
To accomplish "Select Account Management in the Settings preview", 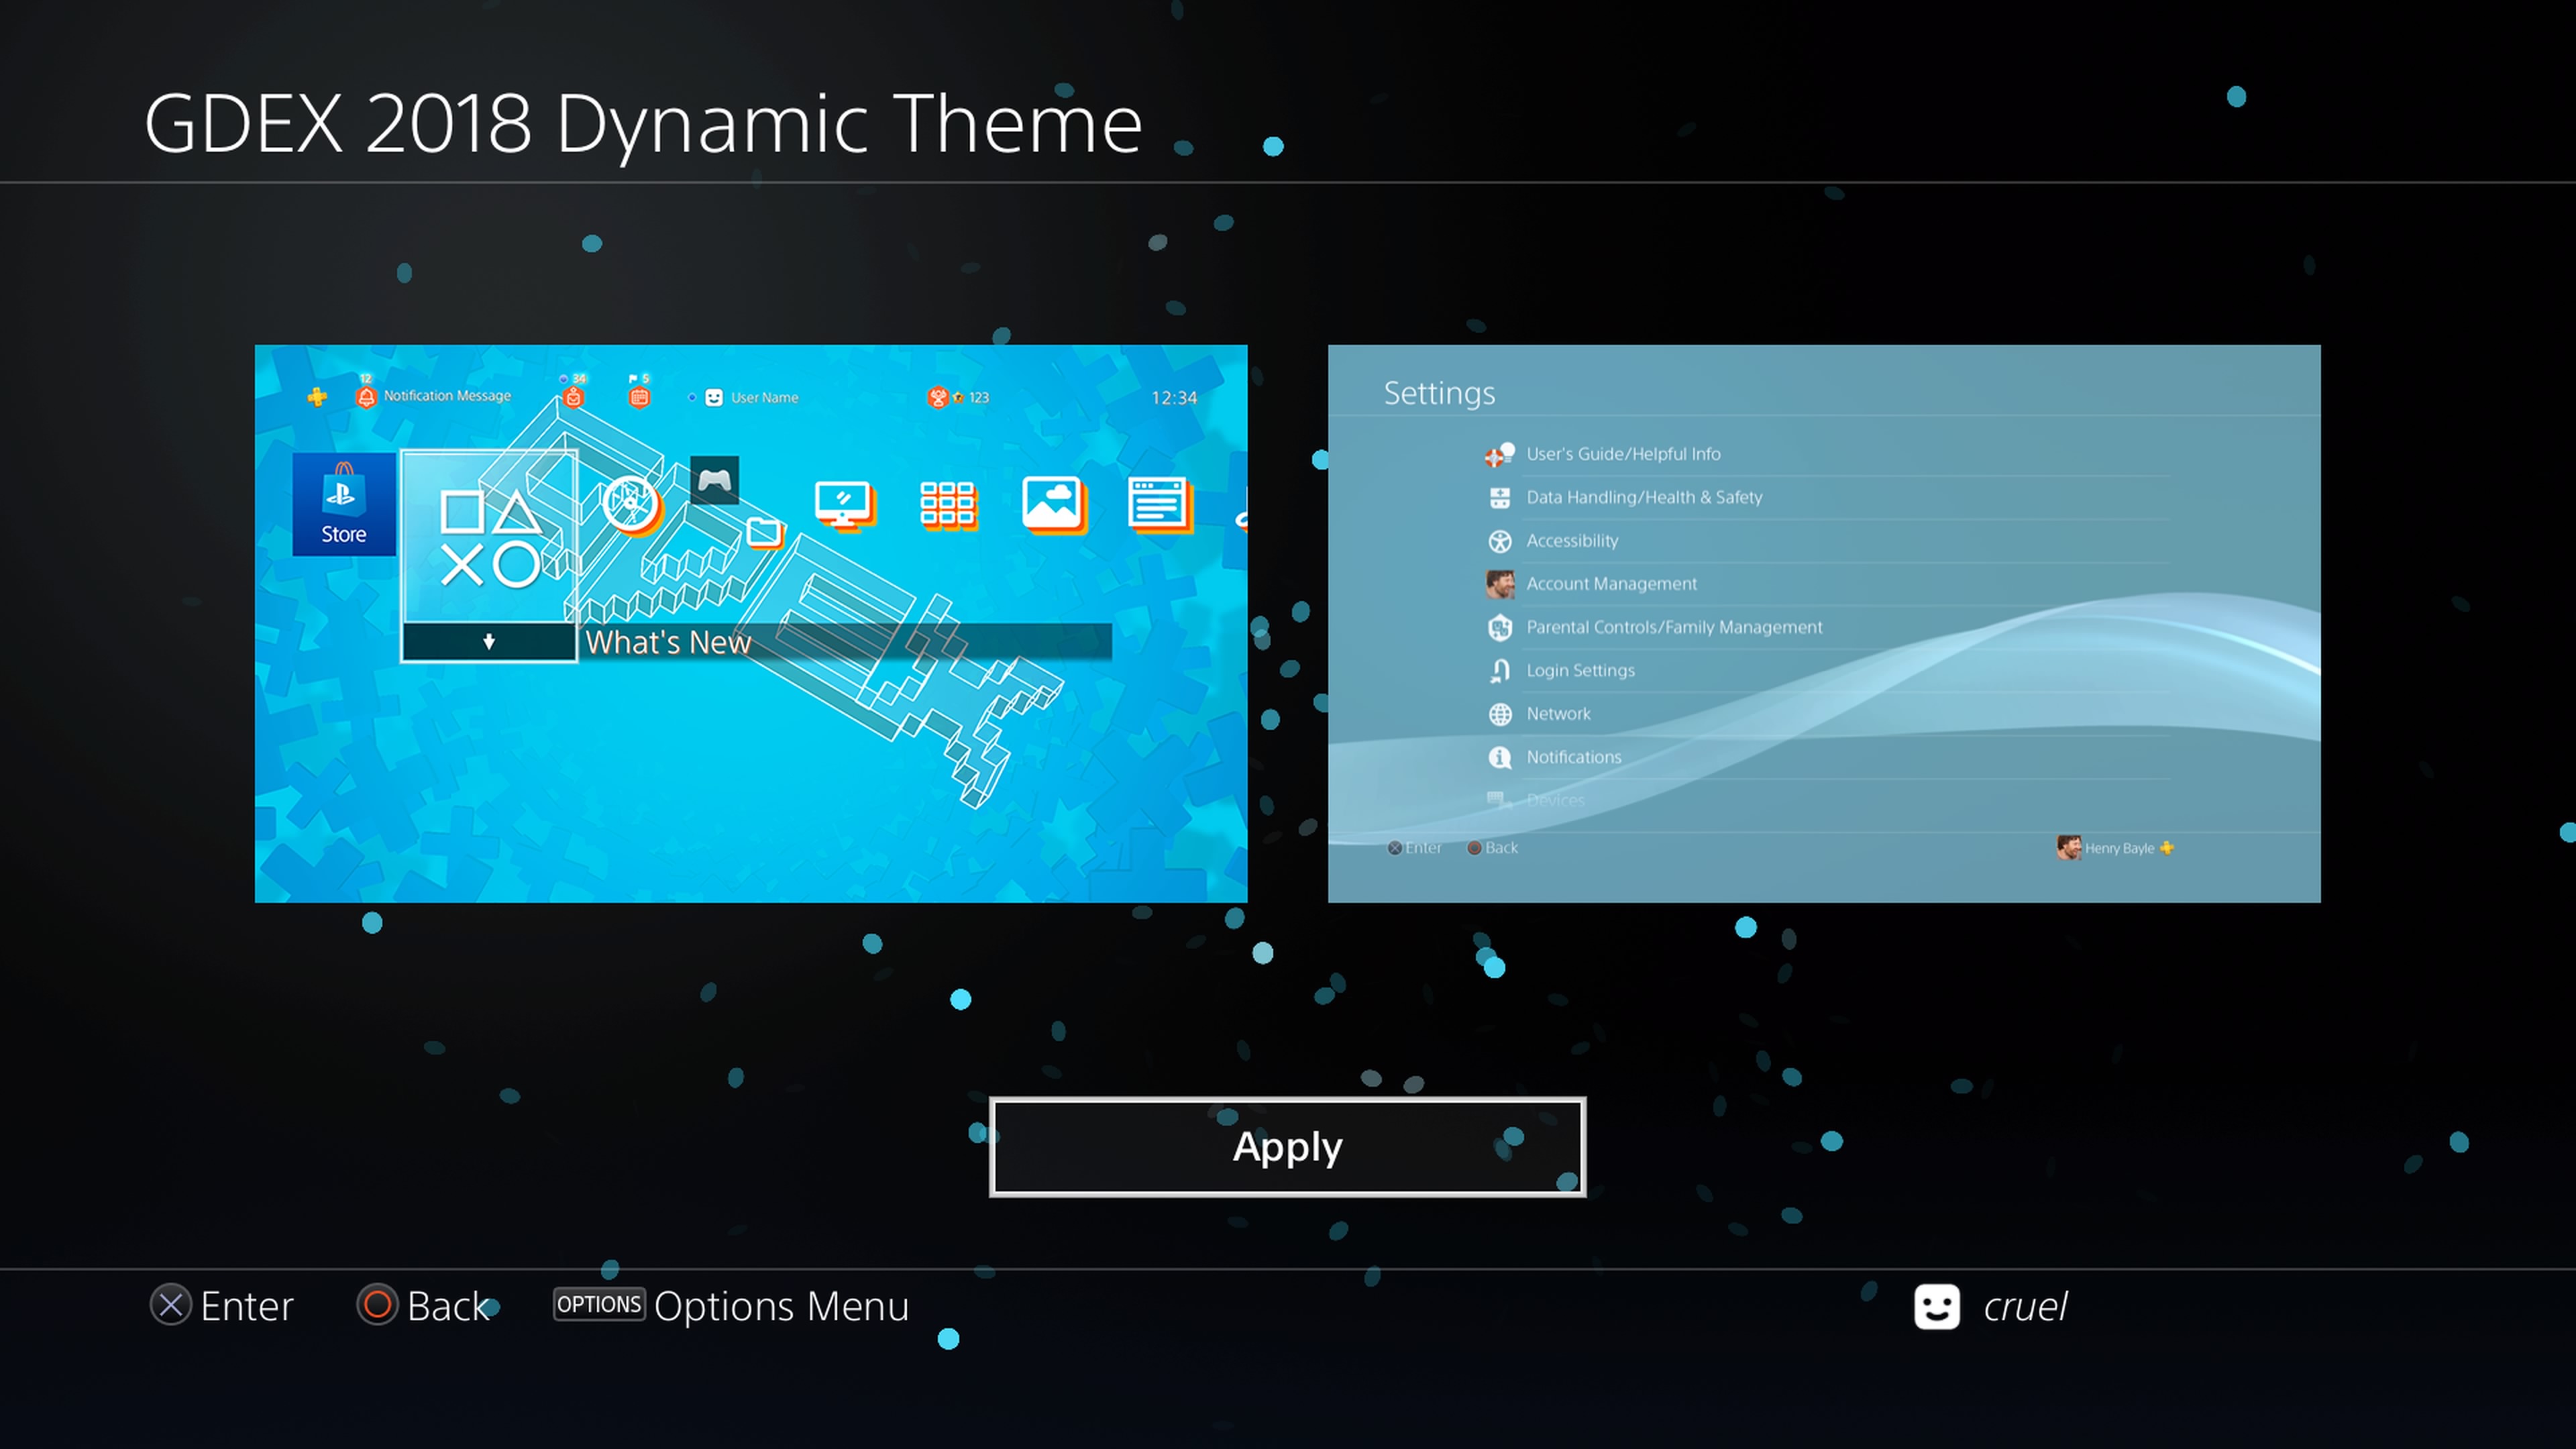I will pos(1611,584).
